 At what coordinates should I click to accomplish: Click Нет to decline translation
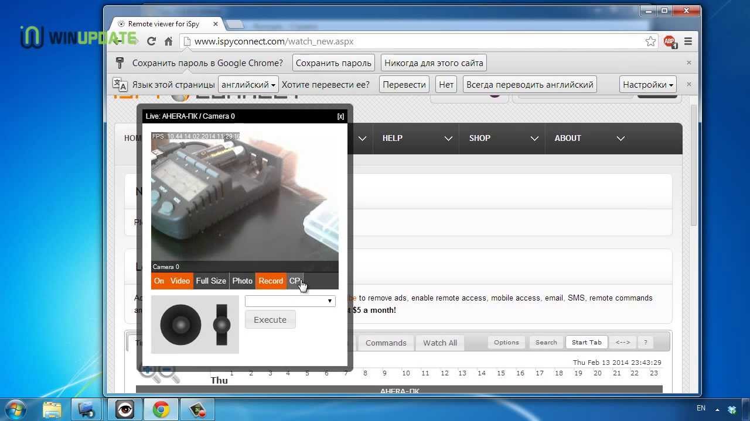click(x=446, y=84)
